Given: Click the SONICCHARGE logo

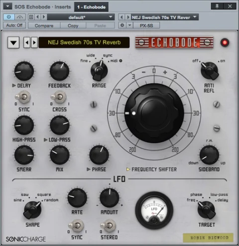Looking at the screenshot, I should [x=26, y=239].
